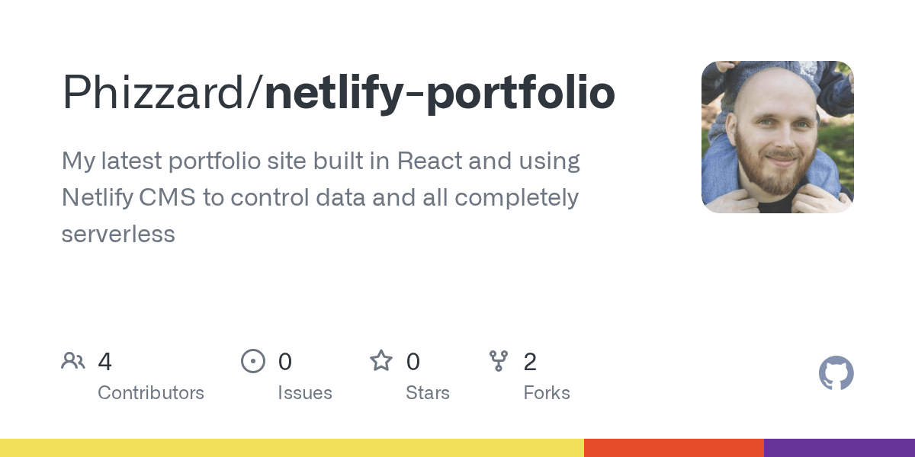The height and width of the screenshot is (457, 915).
Task: Open the Phizzard profile avatar photo
Action: 778,137
